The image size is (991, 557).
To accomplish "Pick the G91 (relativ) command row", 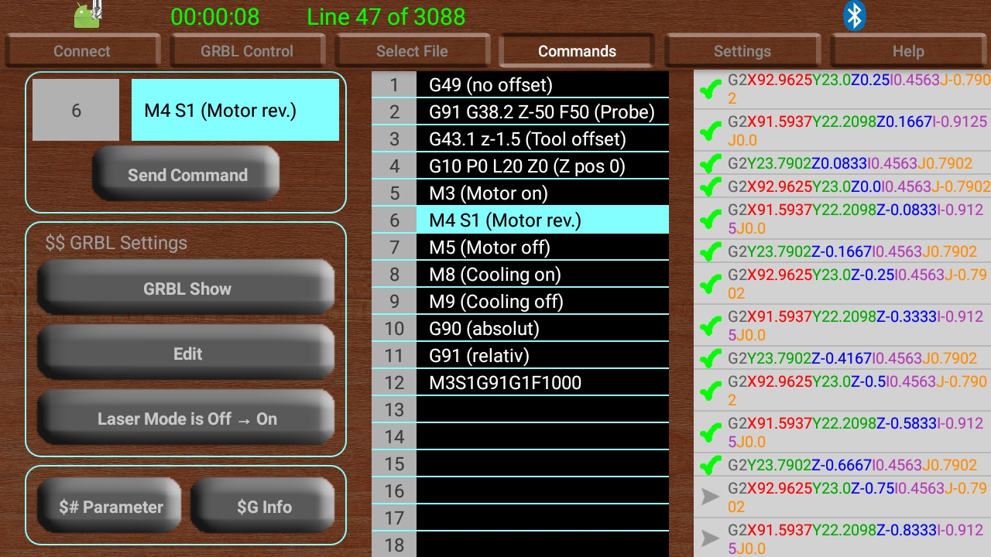I will [520, 356].
